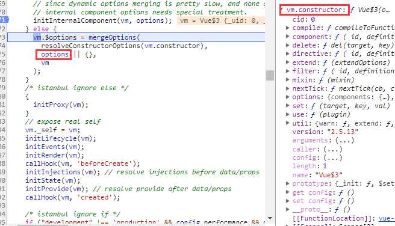
Task: Expand the get config accessor
Action: pos(287,192)
